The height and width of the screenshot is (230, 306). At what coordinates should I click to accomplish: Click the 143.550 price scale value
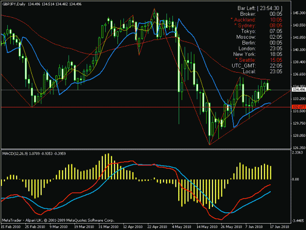(x=299, y=25)
